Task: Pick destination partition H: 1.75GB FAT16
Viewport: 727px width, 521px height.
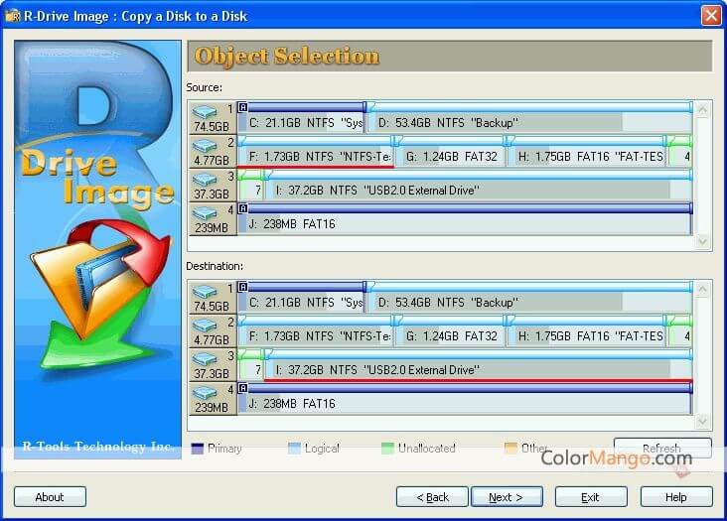Action: tap(587, 331)
